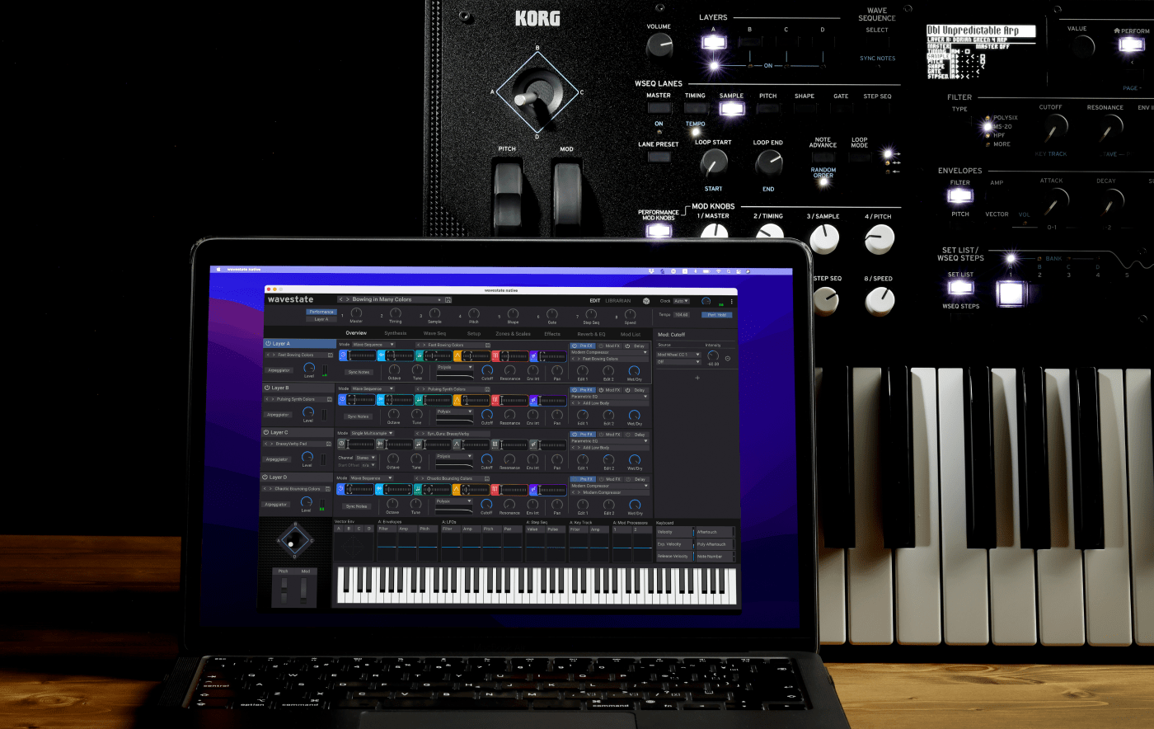Select the orange Shape lane icon in Layer B
This screenshot has height=729, width=1154.
click(457, 400)
